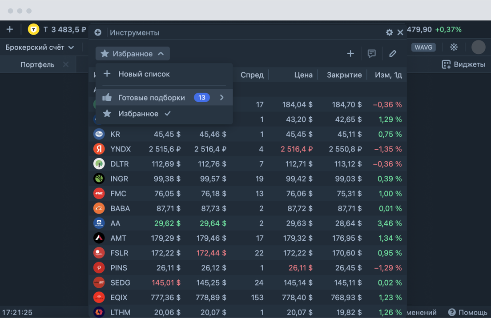Click FSLR ask price 172,44 $
This screenshot has height=318, width=491.
(211, 253)
